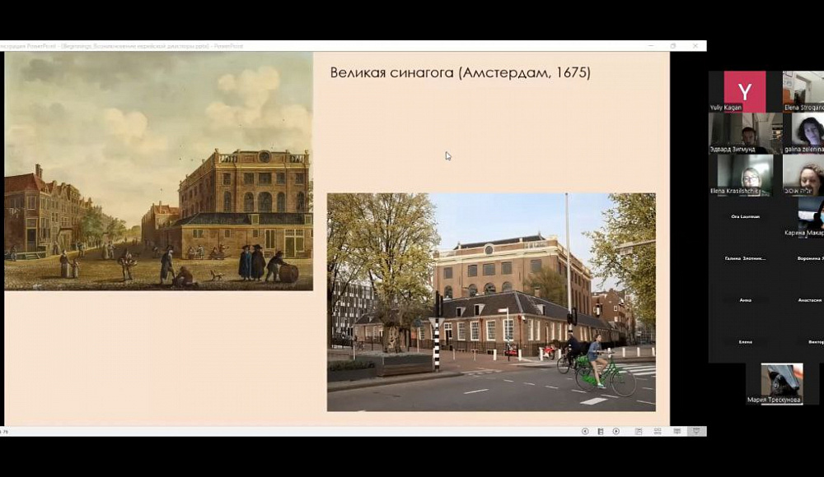
Task: Switch to Slide Sorter view icon
Action: [658, 431]
